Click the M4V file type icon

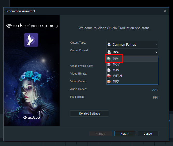click(109, 70)
